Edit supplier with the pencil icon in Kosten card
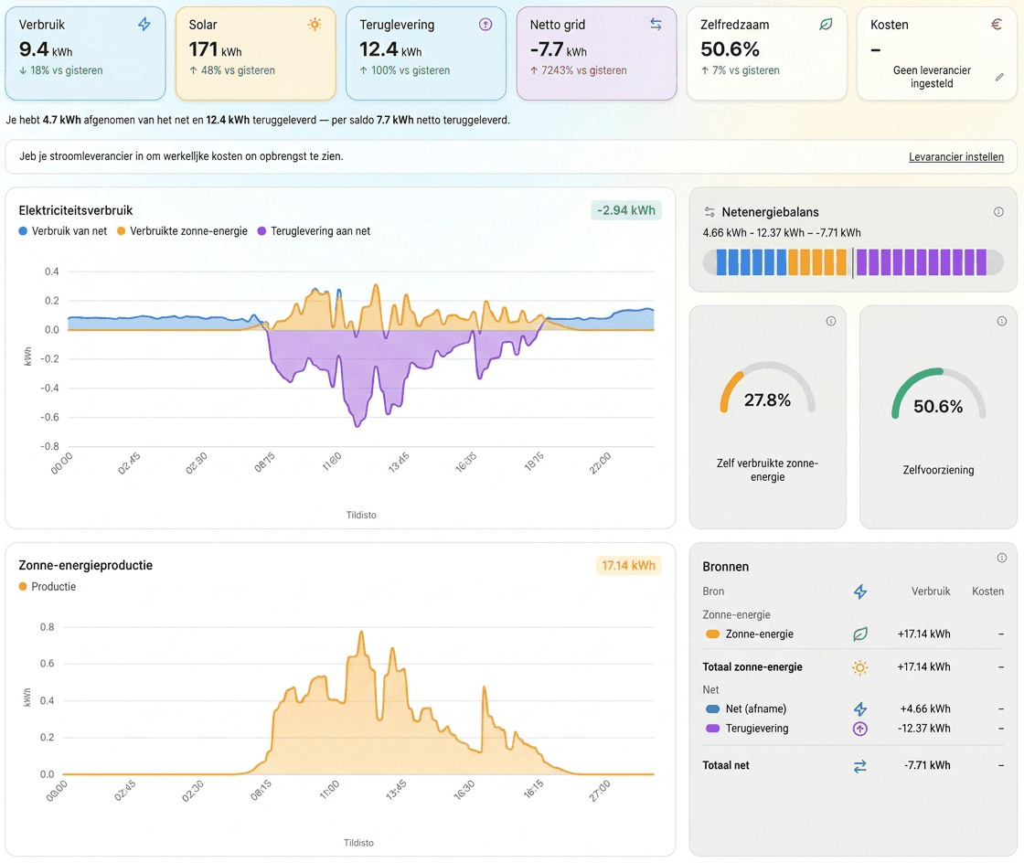 pyautogui.click(x=999, y=77)
